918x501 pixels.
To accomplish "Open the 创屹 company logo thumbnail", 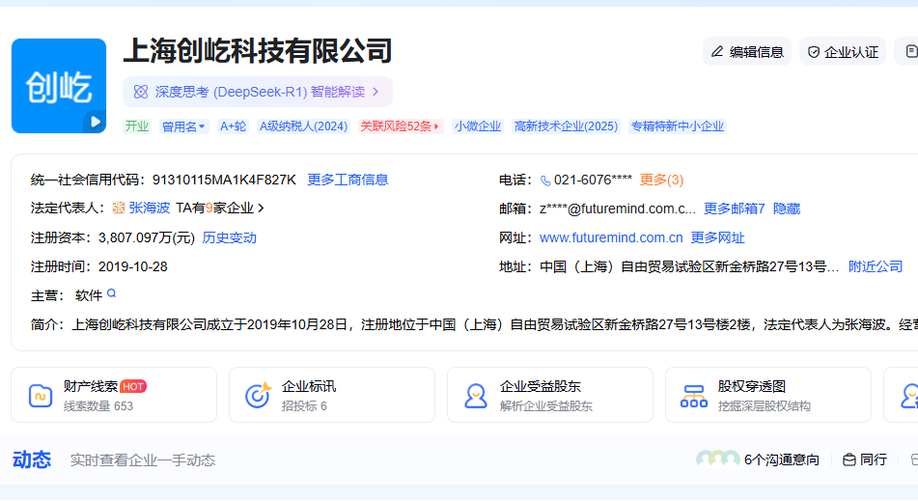I will click(x=59, y=86).
